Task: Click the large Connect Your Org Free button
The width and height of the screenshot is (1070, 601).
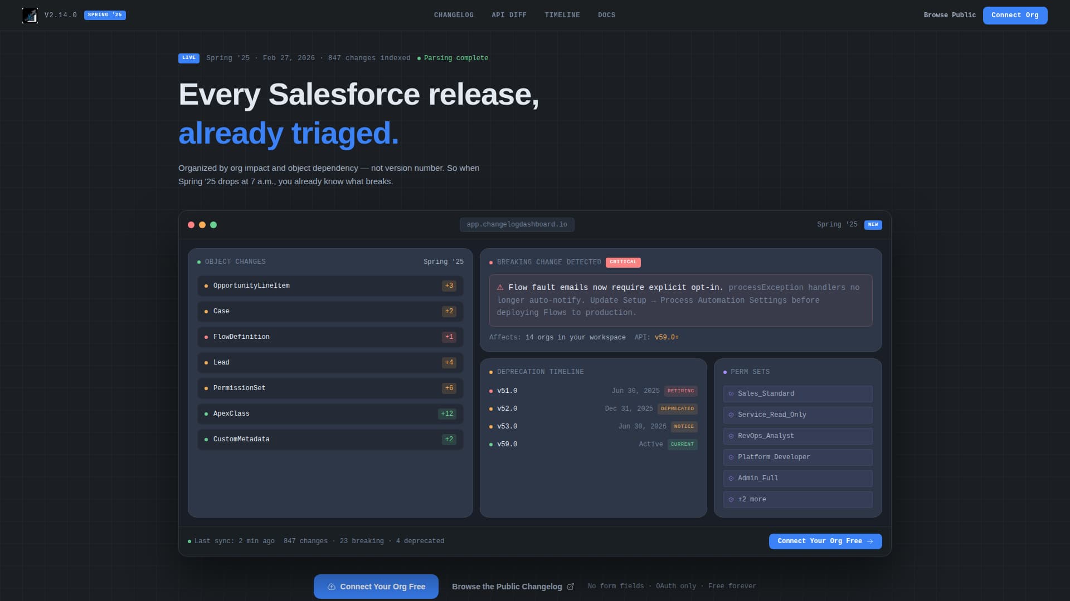Action: click(x=376, y=587)
